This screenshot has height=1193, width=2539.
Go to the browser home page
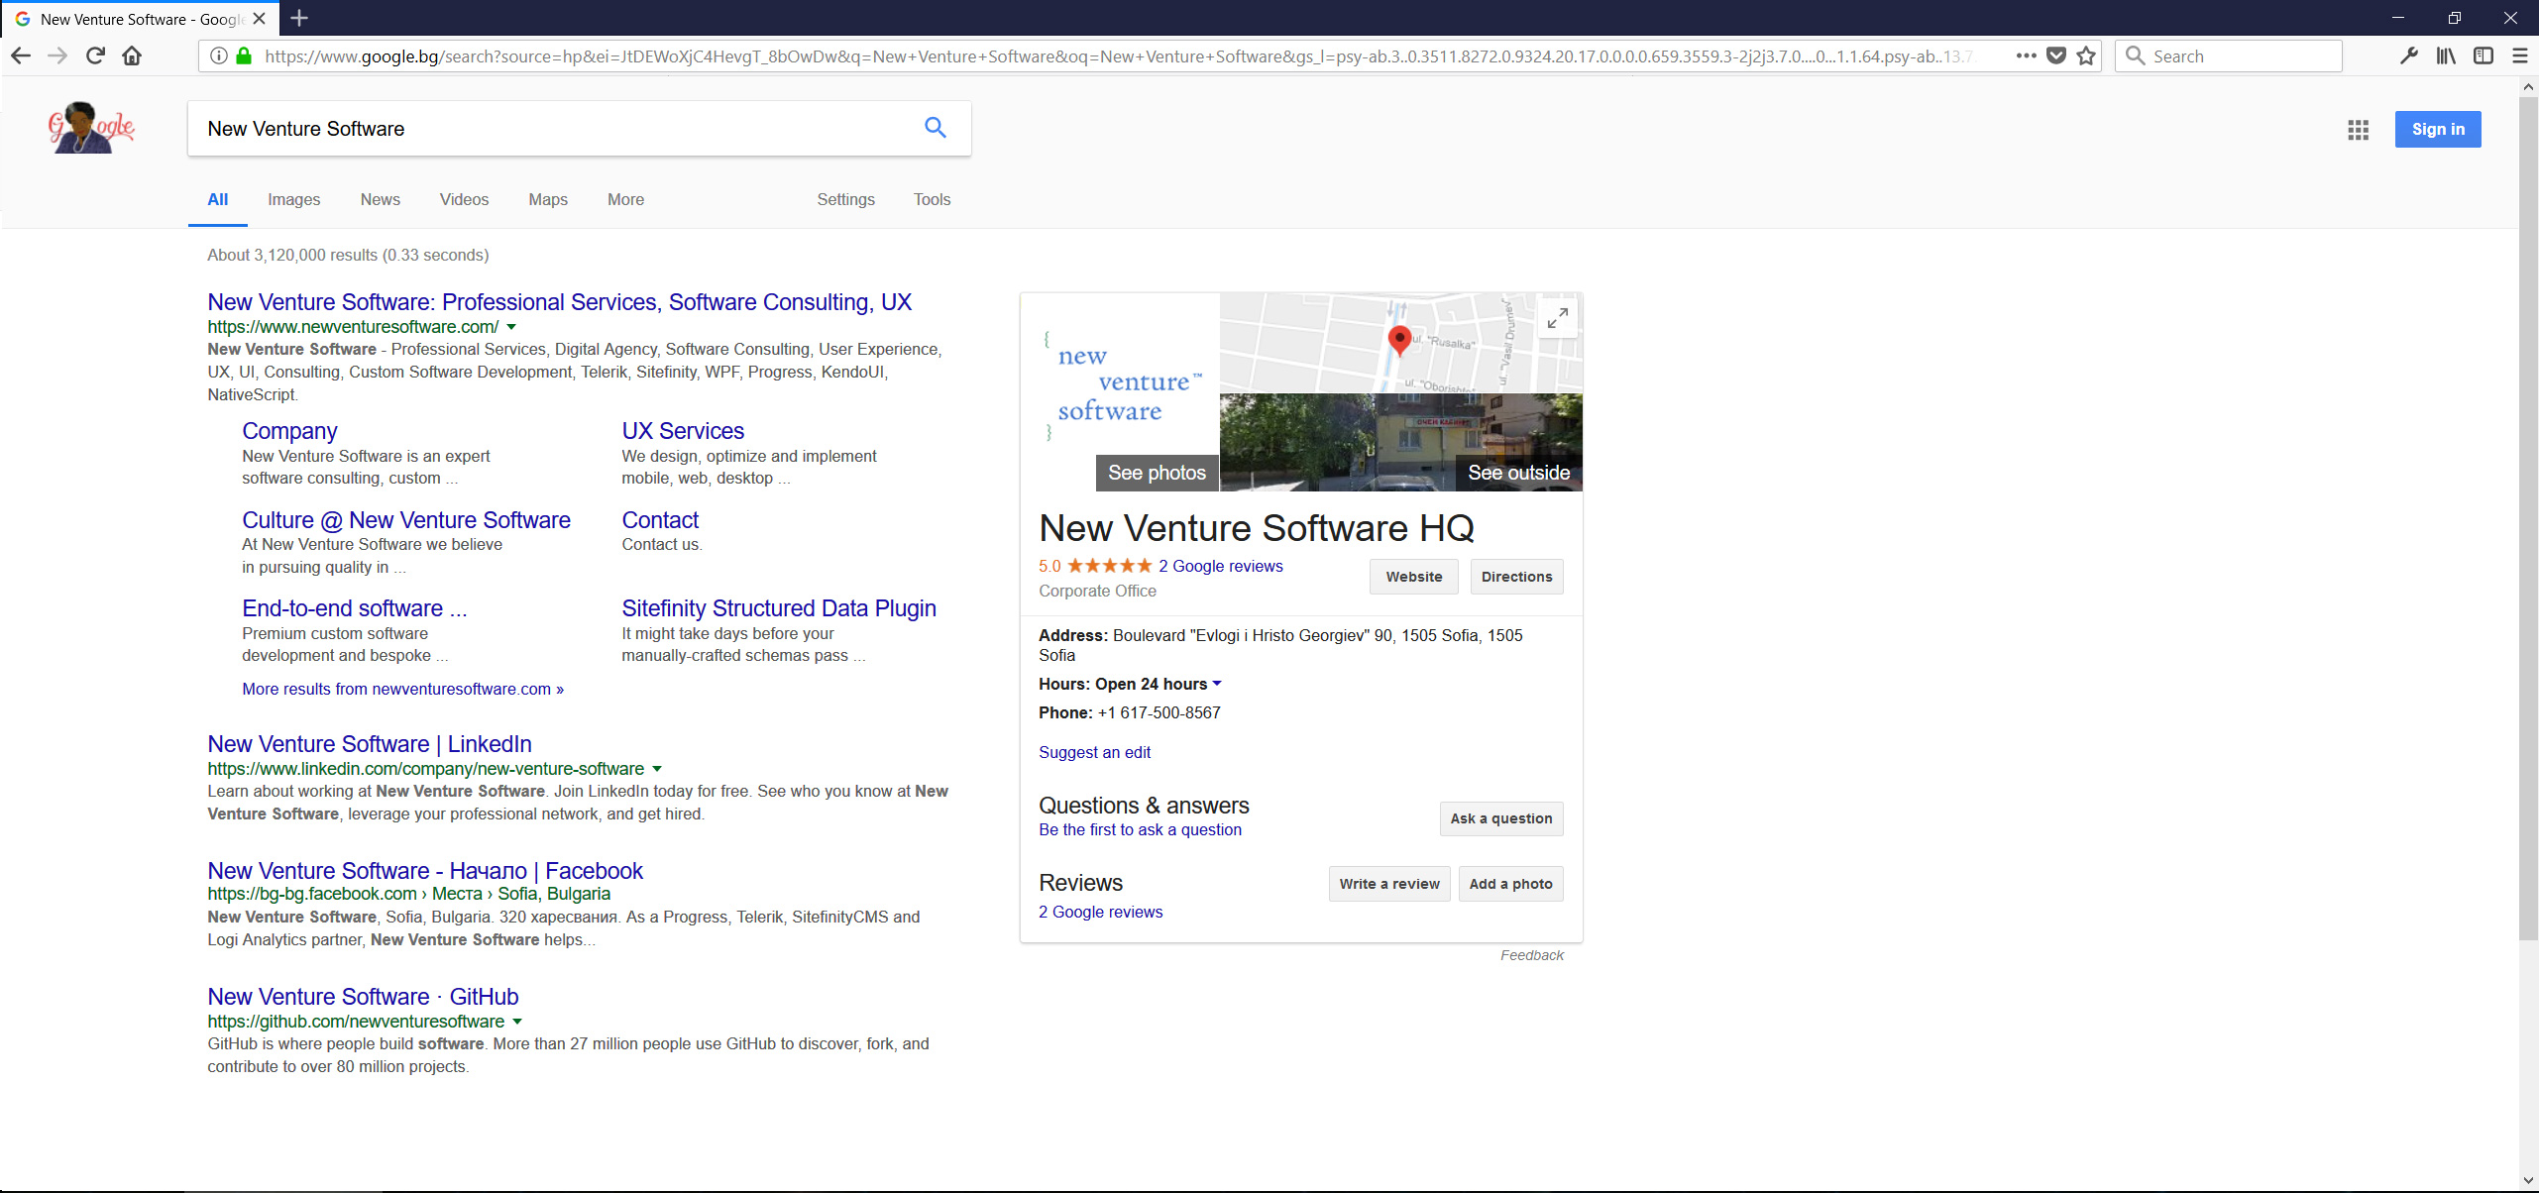[x=132, y=56]
